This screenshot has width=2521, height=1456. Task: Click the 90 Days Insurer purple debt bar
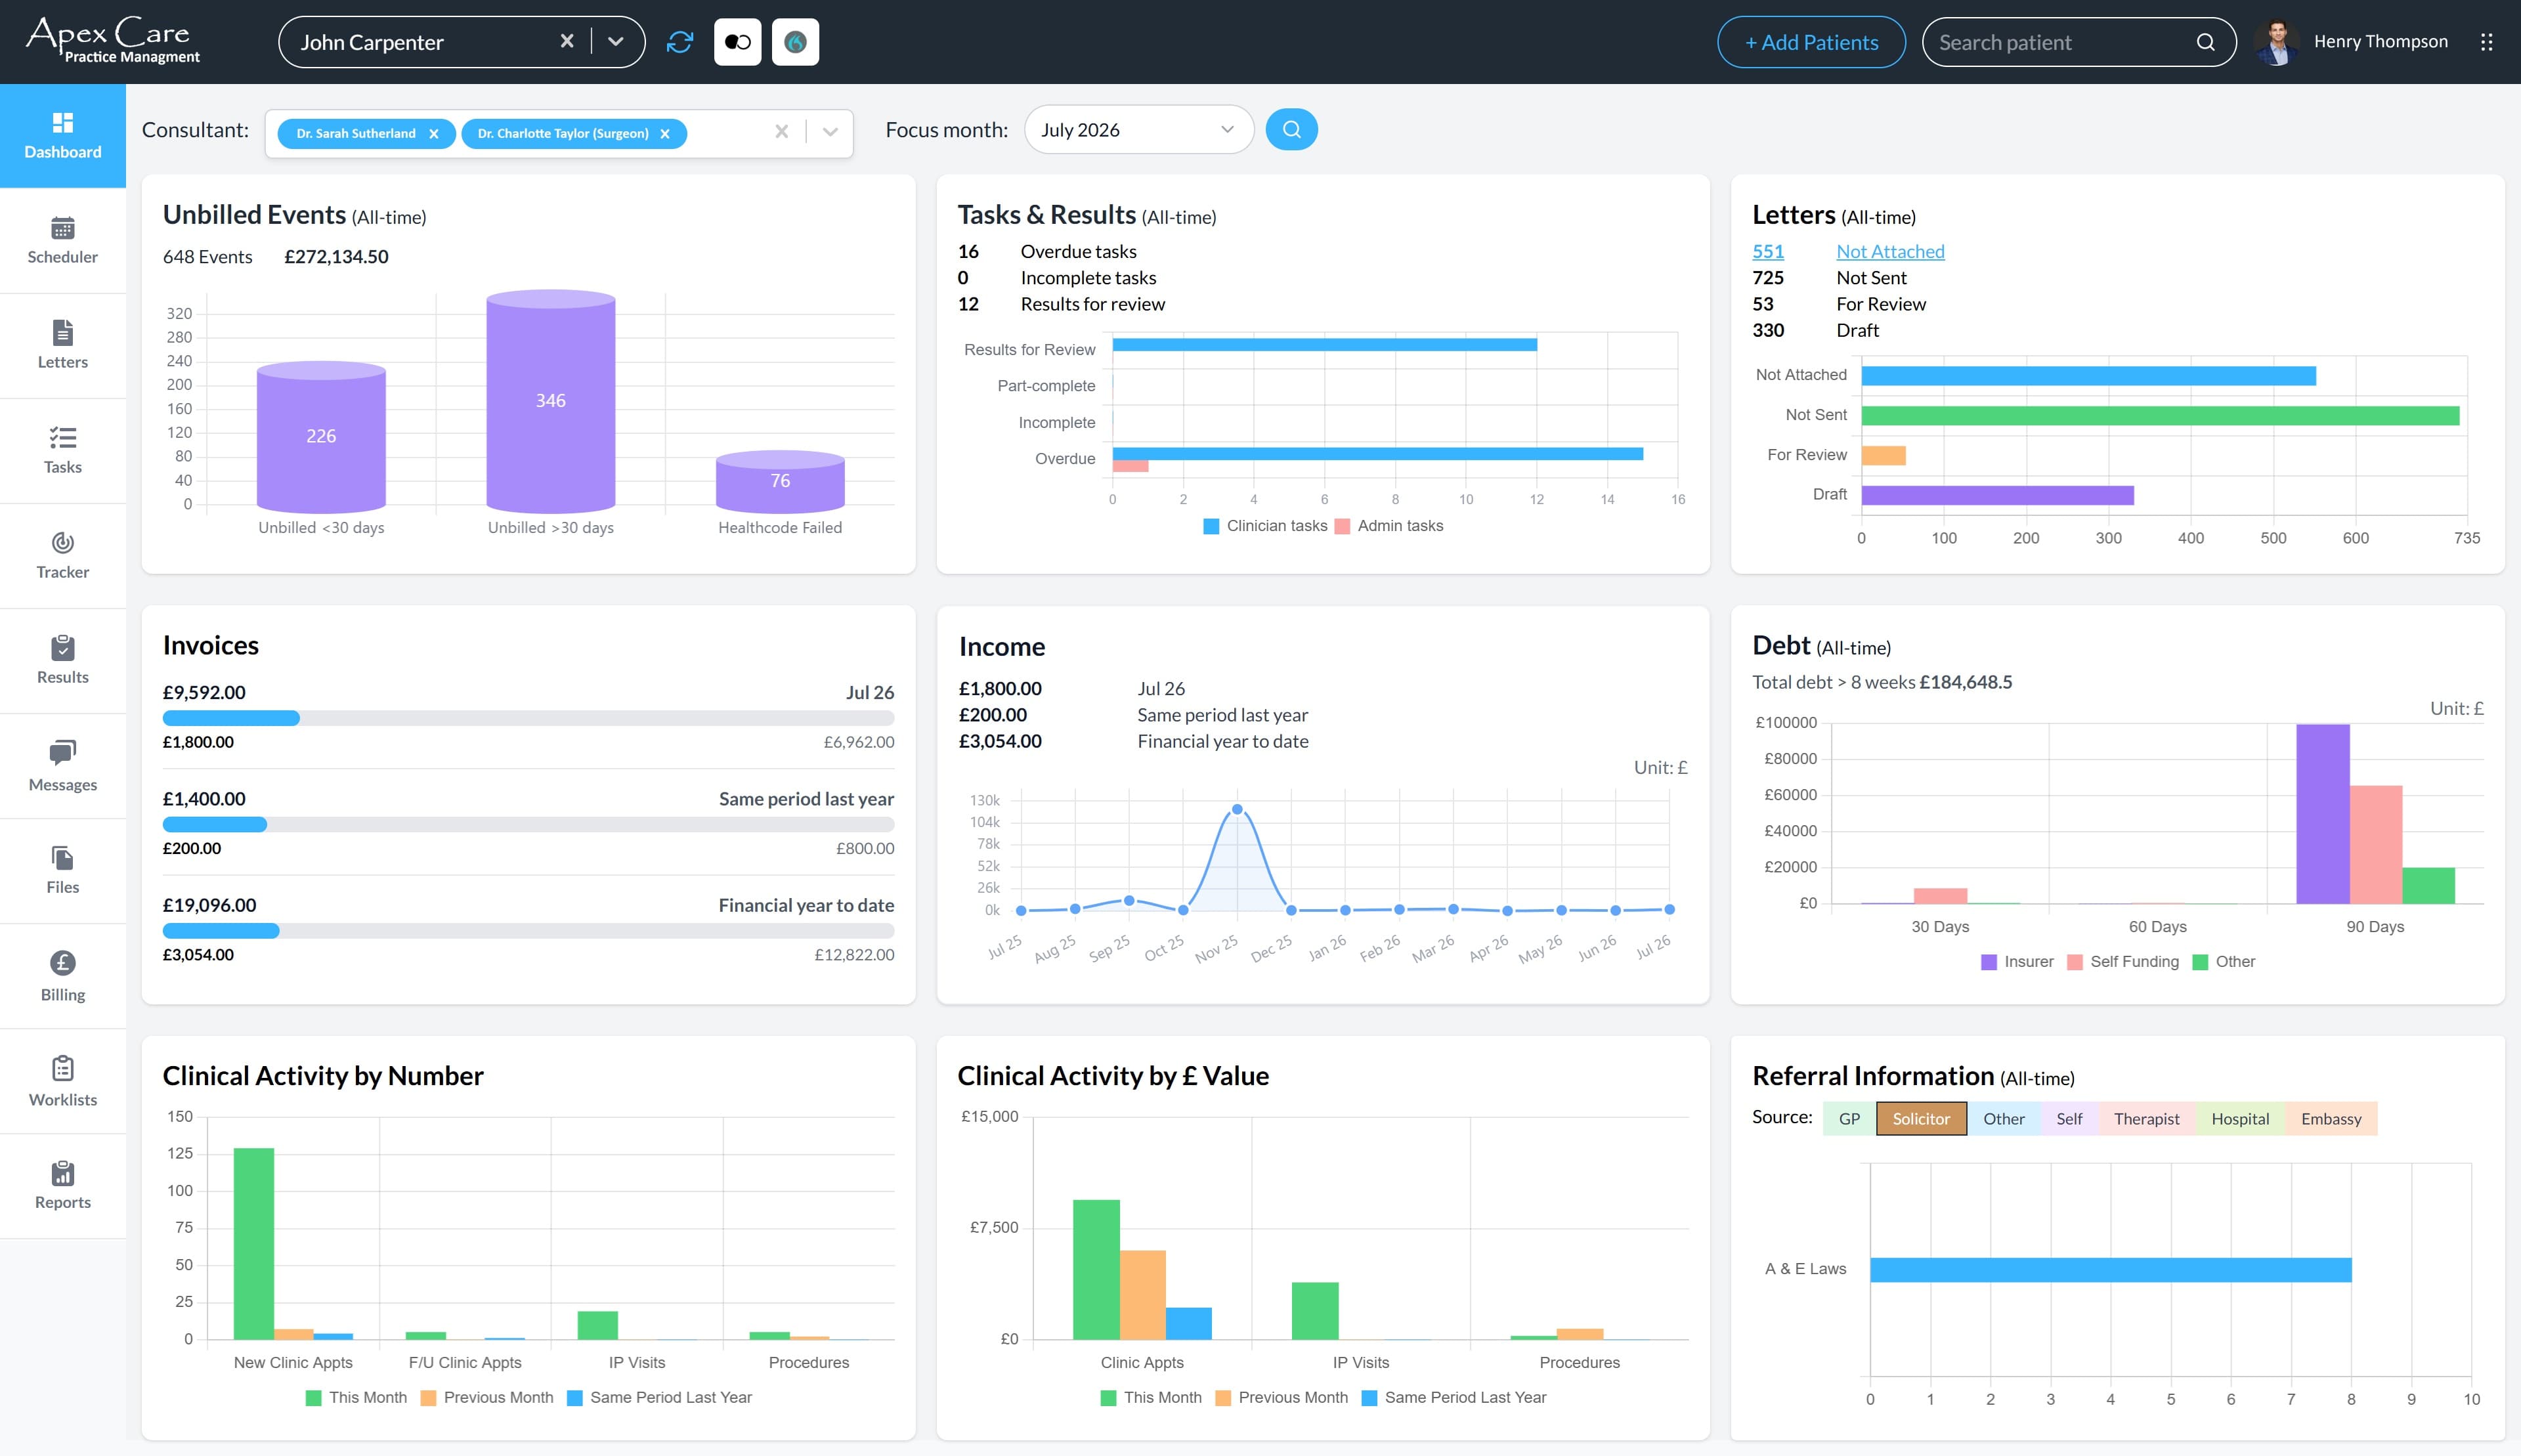coord(2322,814)
